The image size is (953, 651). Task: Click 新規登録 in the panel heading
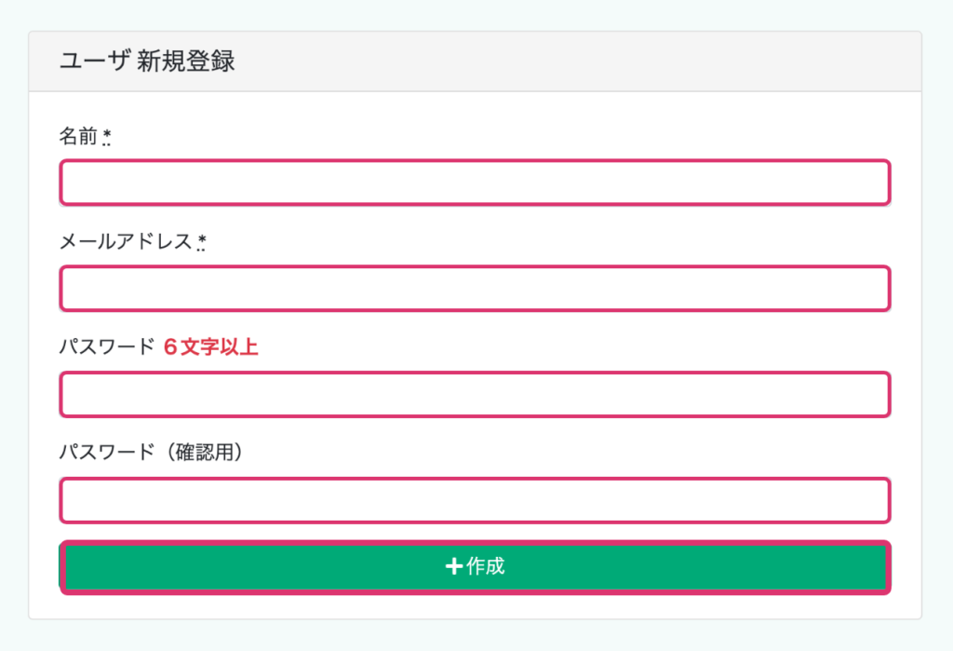point(186,62)
